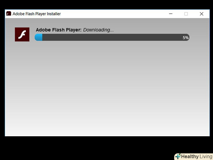Minimize the Adobe Flash Player Installer window

point(171,14)
